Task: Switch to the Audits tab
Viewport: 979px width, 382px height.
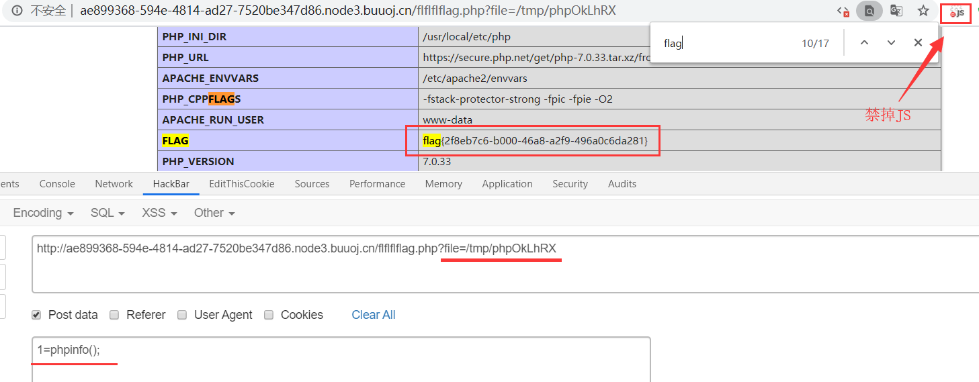Action: pyautogui.click(x=622, y=183)
